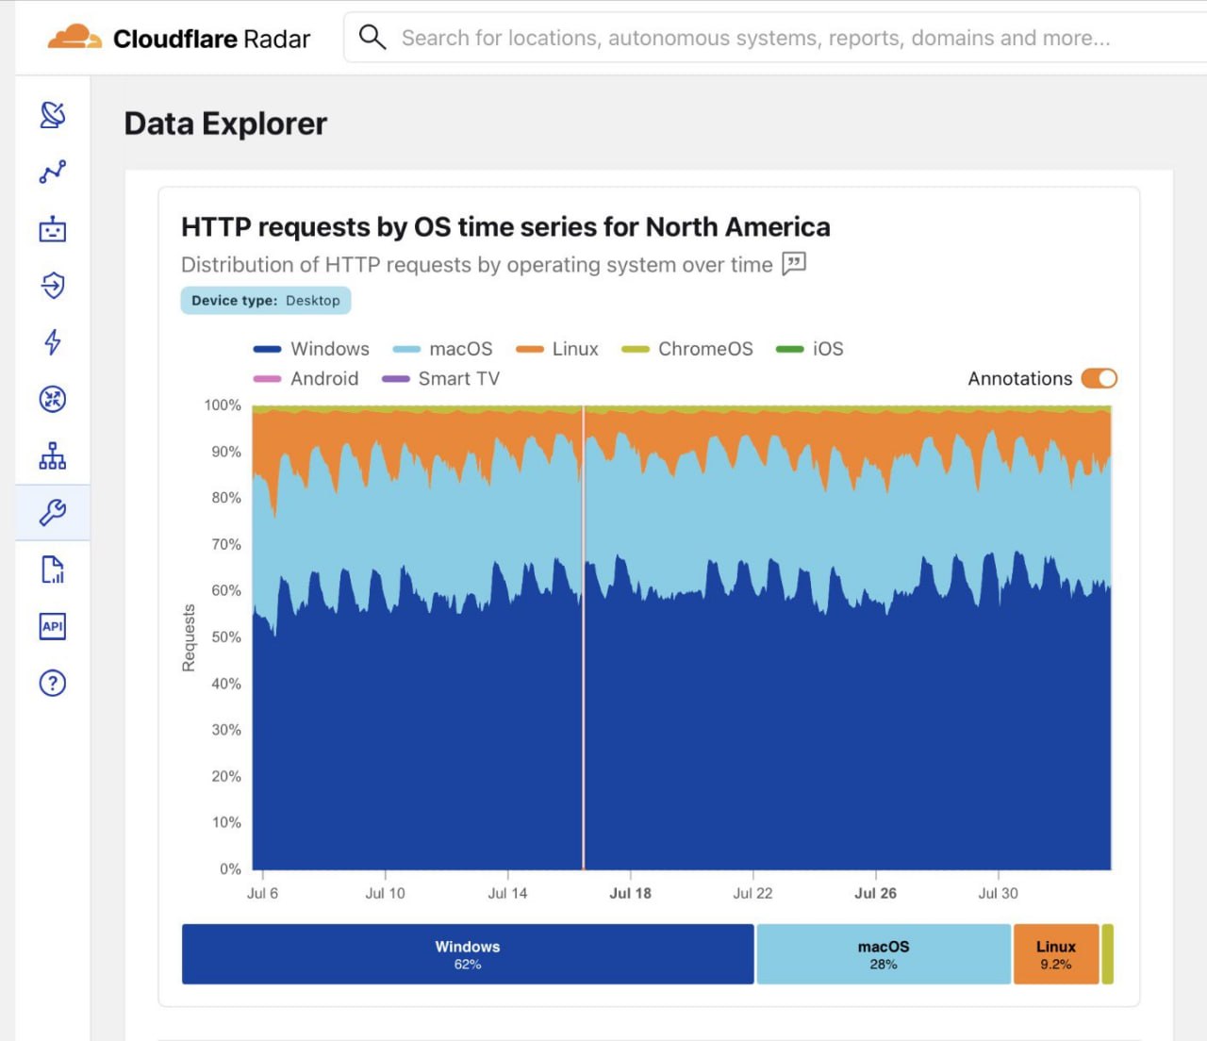Open the traffic line-graph icon in sidebar
The image size is (1207, 1041).
point(53,172)
